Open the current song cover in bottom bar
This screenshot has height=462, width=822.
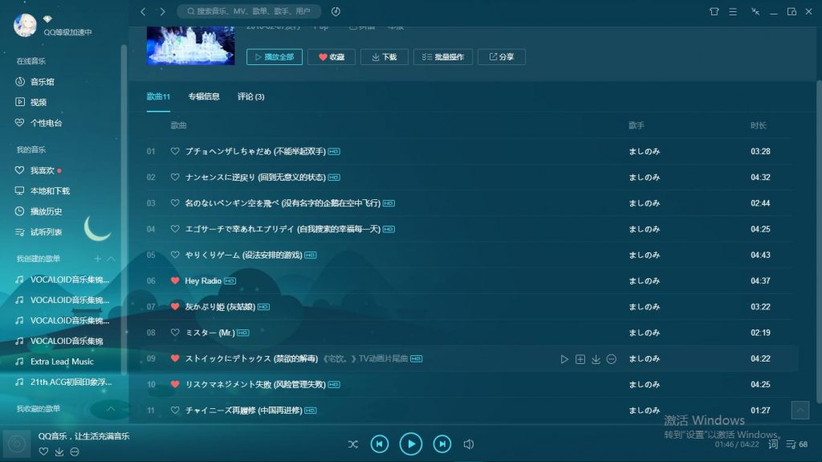(x=16, y=444)
